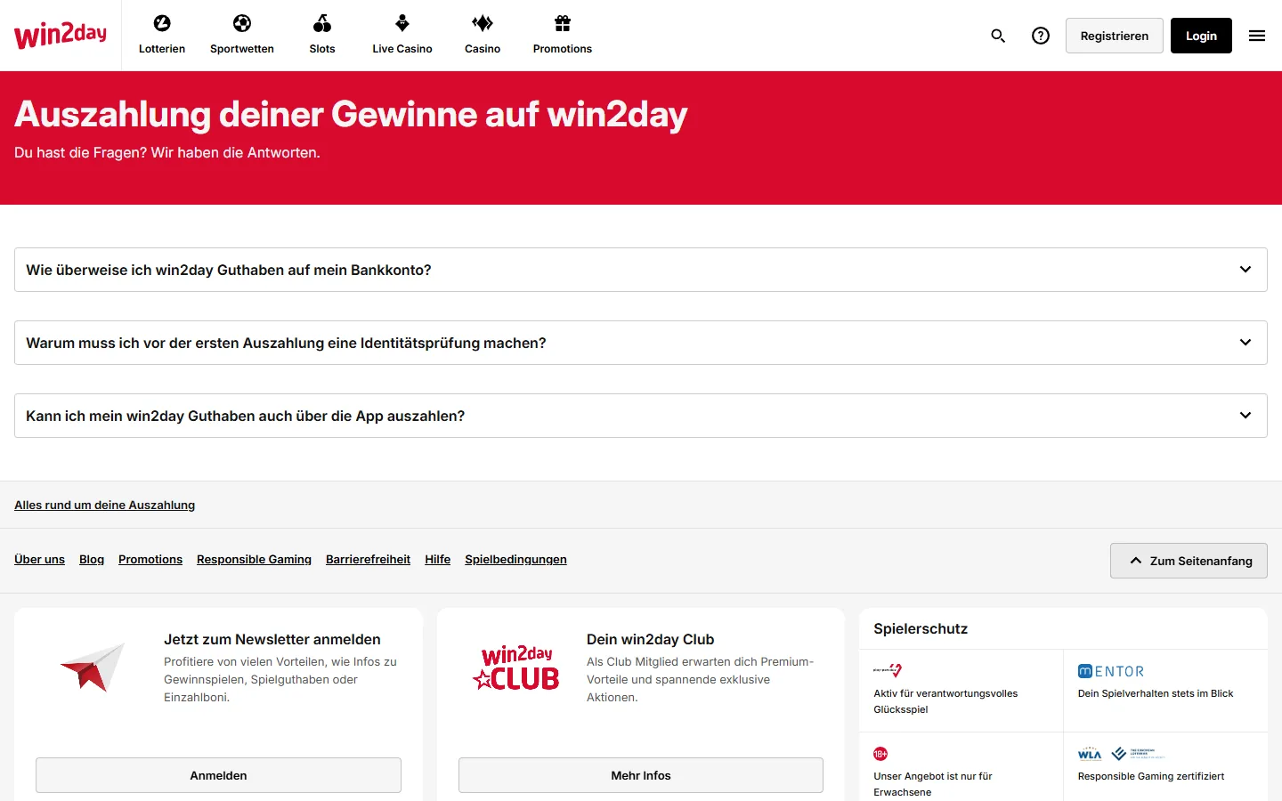1282x801 pixels.
Task: Click the Slots menu label
Action: [322, 49]
